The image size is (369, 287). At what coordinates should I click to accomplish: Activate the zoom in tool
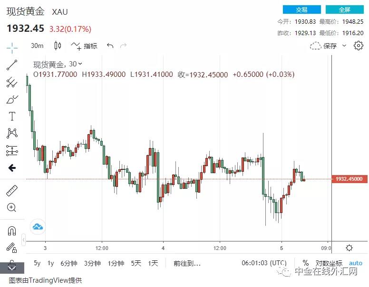(x=11, y=208)
